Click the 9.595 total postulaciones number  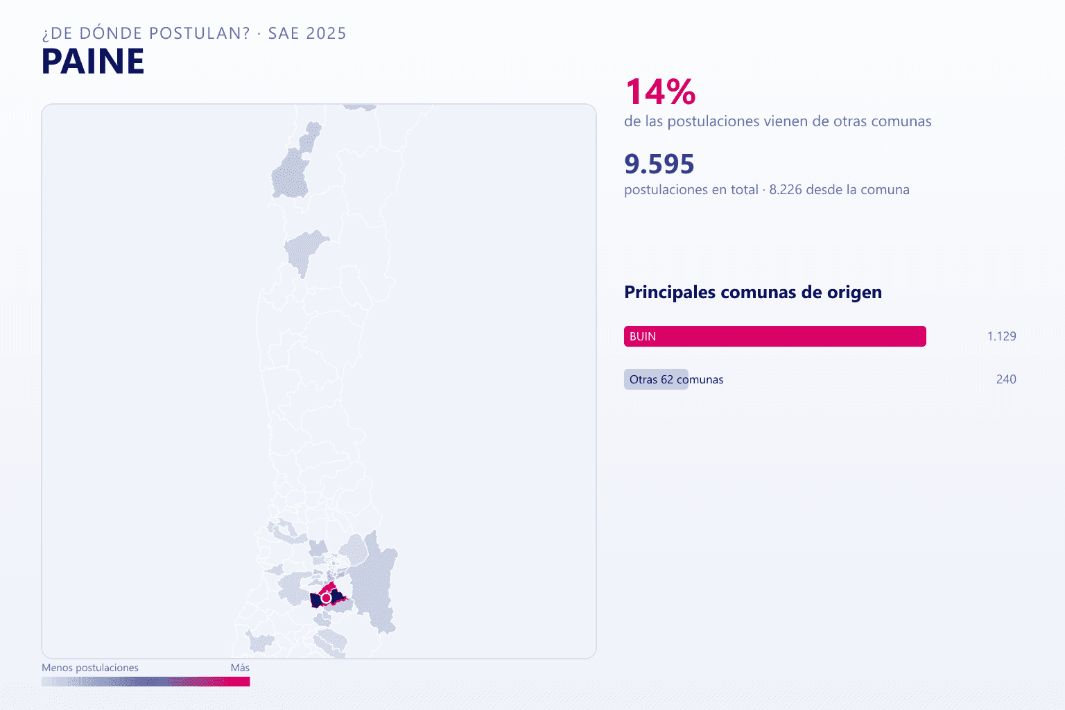[659, 164]
